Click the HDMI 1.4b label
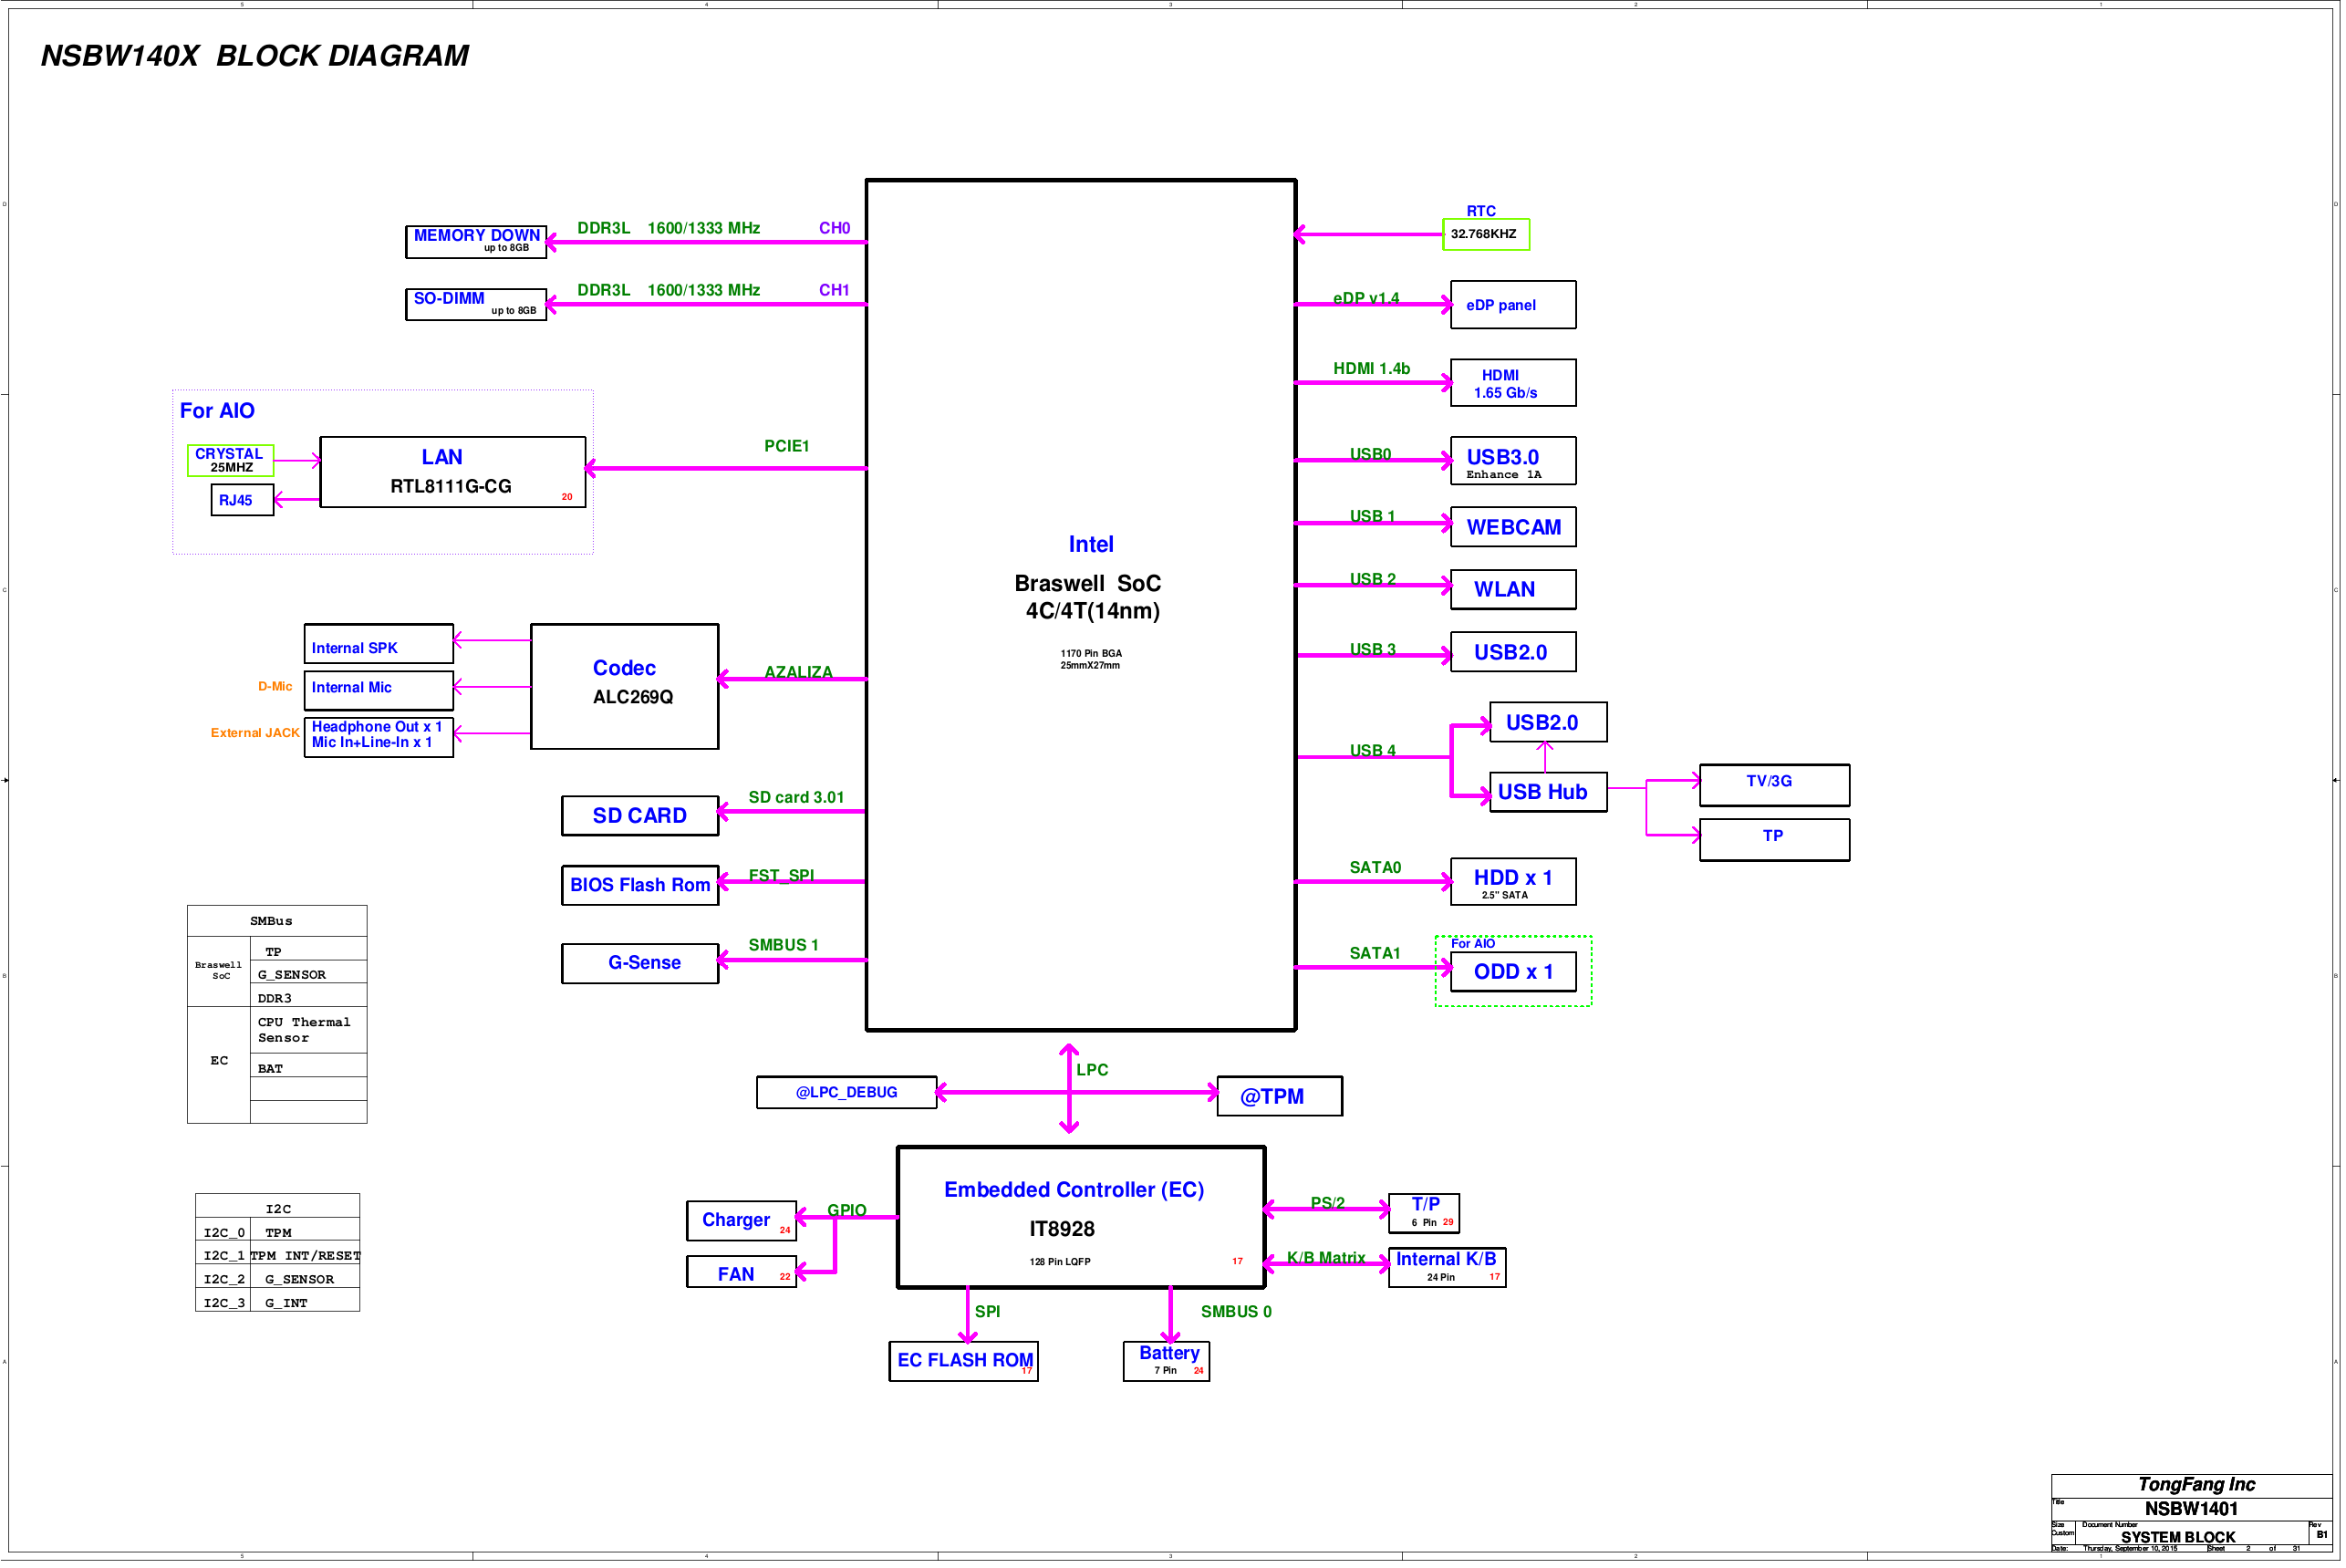Viewport: 2346px width, 1568px height. click(1371, 369)
